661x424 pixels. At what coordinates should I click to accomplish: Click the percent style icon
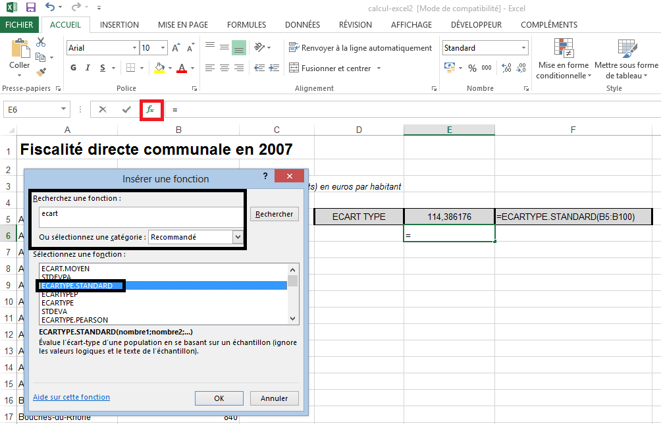tap(472, 68)
